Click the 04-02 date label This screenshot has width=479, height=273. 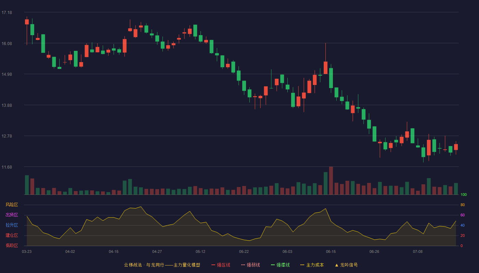coord(70,252)
